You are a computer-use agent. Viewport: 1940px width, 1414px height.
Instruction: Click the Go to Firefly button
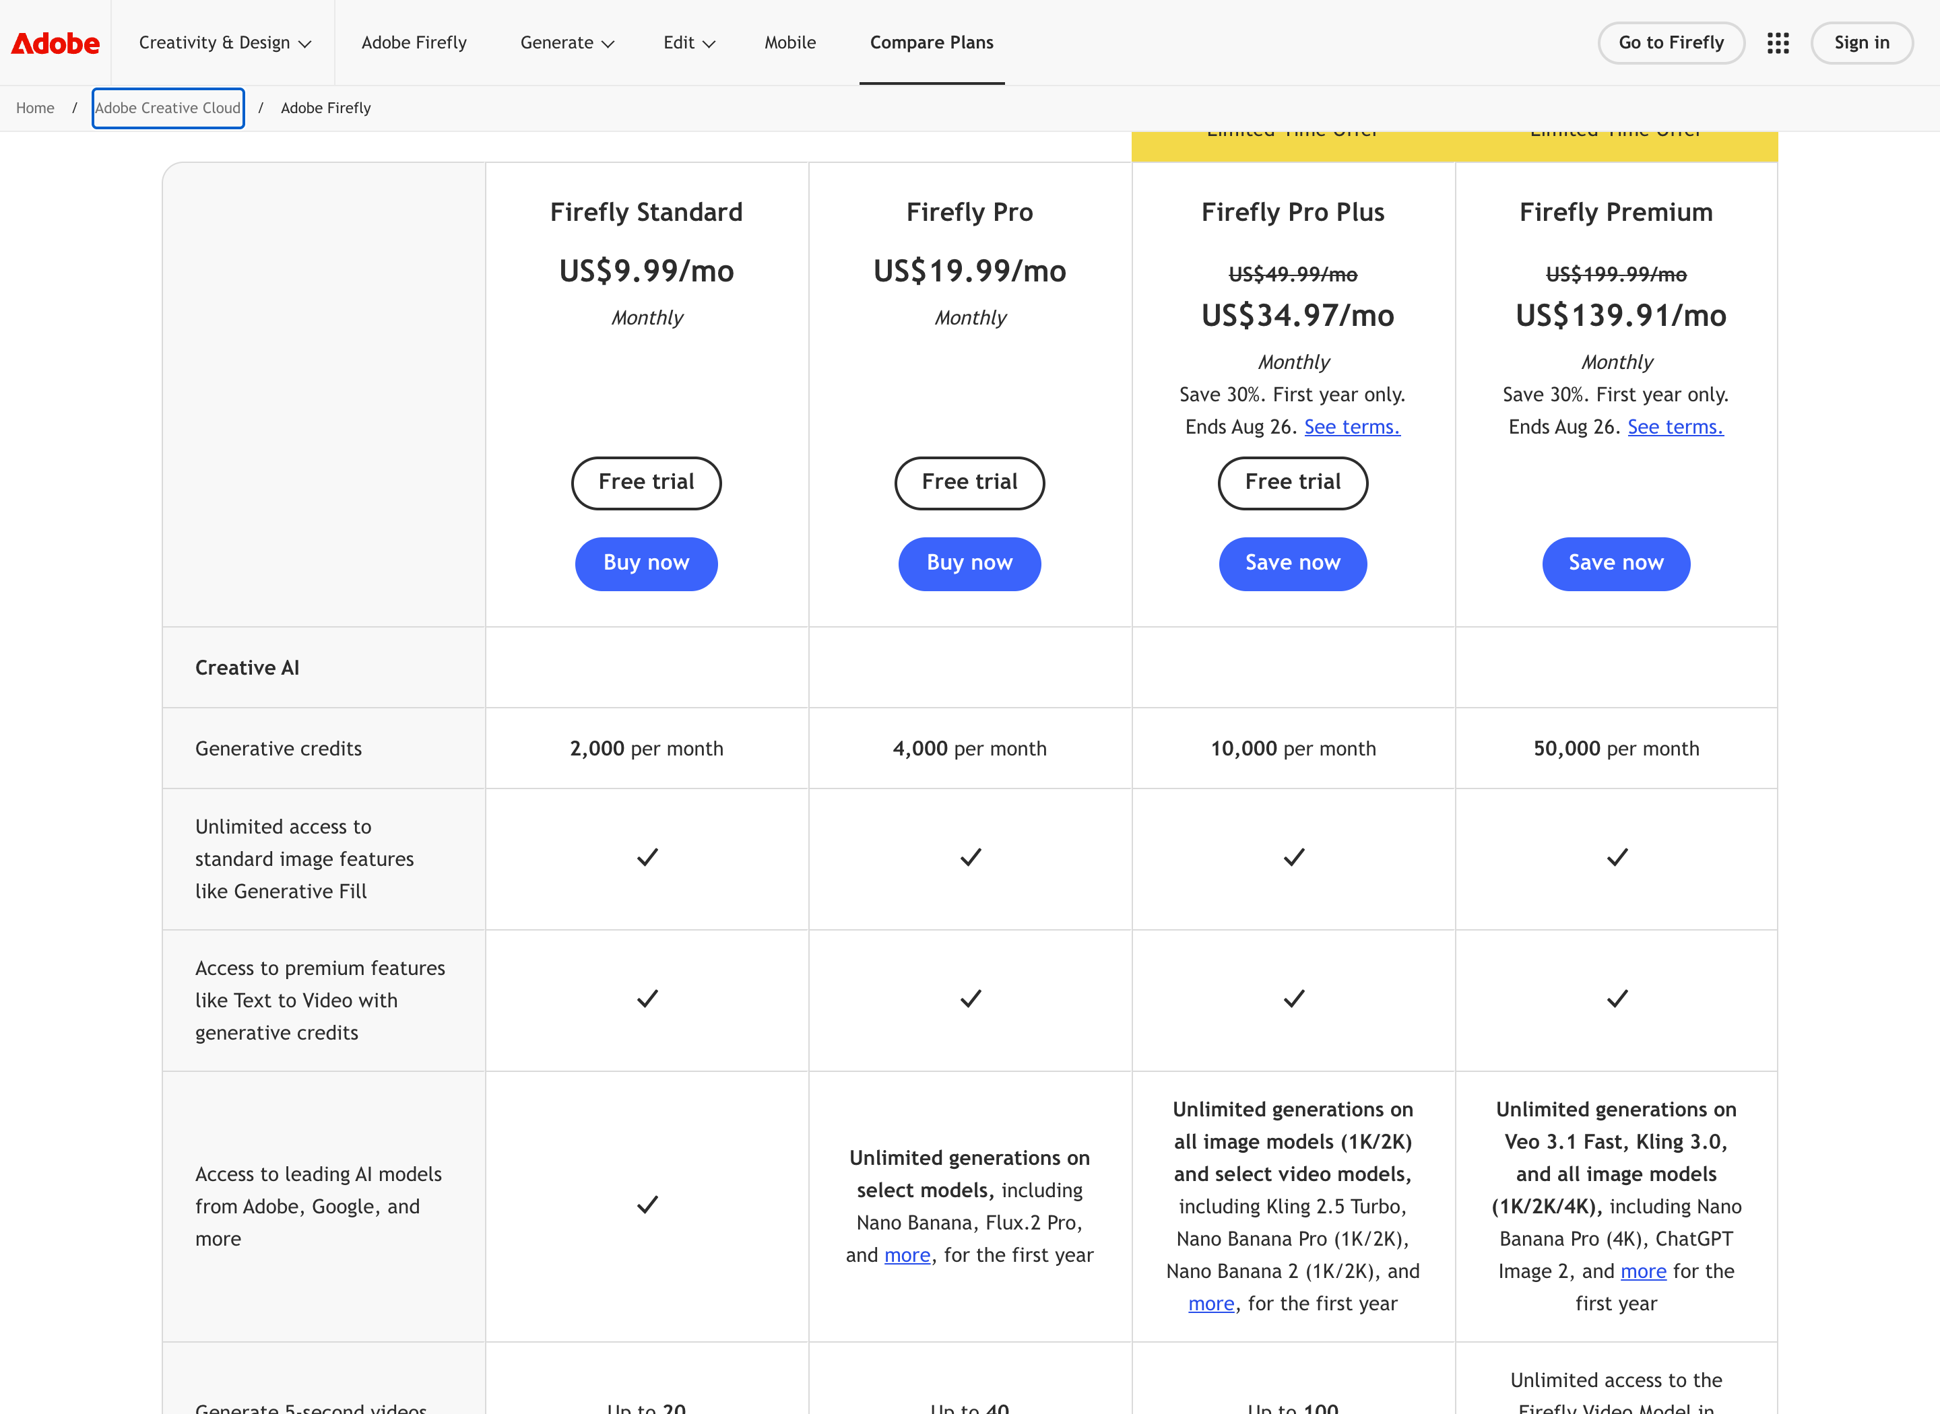[1671, 43]
